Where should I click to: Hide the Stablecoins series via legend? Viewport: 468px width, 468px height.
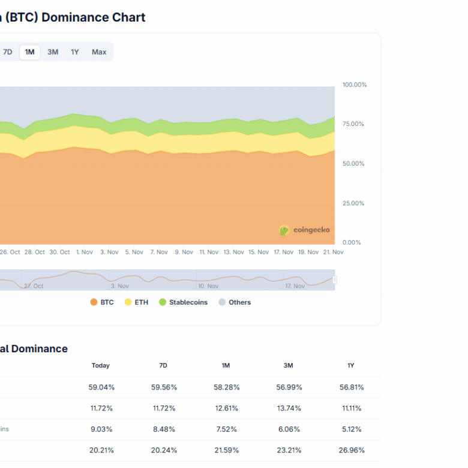point(183,302)
